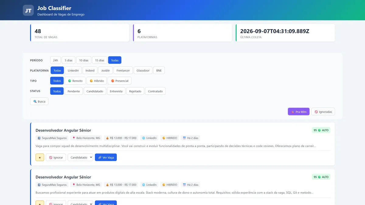The width and height of the screenshot is (365, 205).
Task: Click second job title Desenvolvedor Angular Sênior
Action: [x=63, y=177]
